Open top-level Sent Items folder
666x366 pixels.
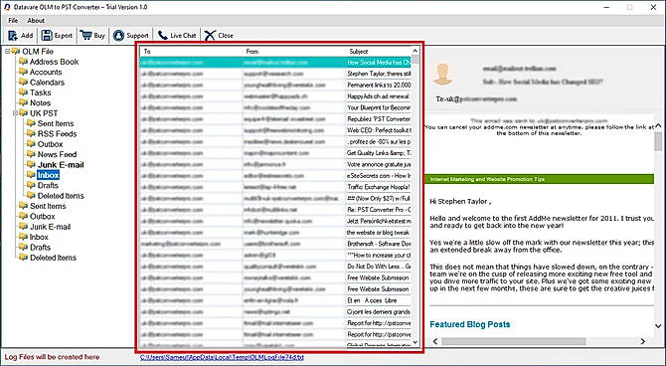point(48,206)
